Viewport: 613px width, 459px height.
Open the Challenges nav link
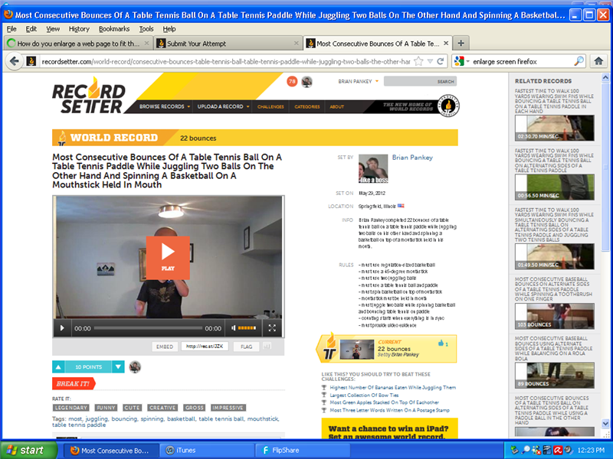(x=270, y=106)
